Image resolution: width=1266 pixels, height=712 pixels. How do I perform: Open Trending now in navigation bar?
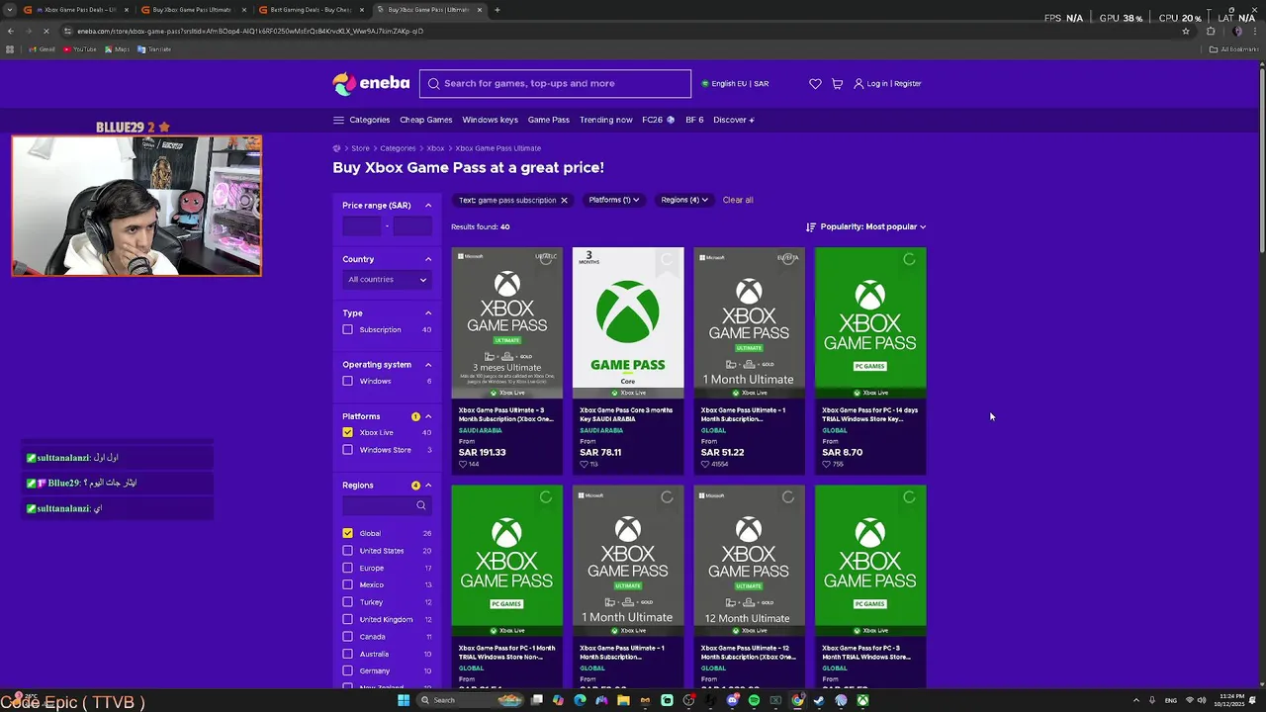point(605,120)
